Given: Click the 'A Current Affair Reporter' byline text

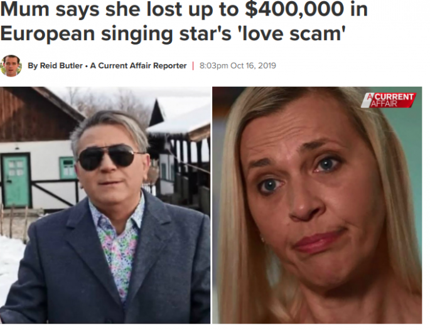Looking at the screenshot, I should (138, 66).
